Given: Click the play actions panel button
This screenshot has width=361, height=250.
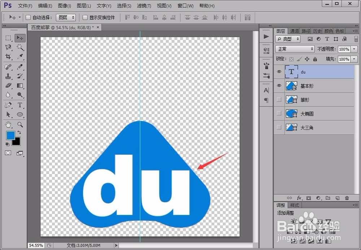Looking at the screenshot, I should coord(266,37).
